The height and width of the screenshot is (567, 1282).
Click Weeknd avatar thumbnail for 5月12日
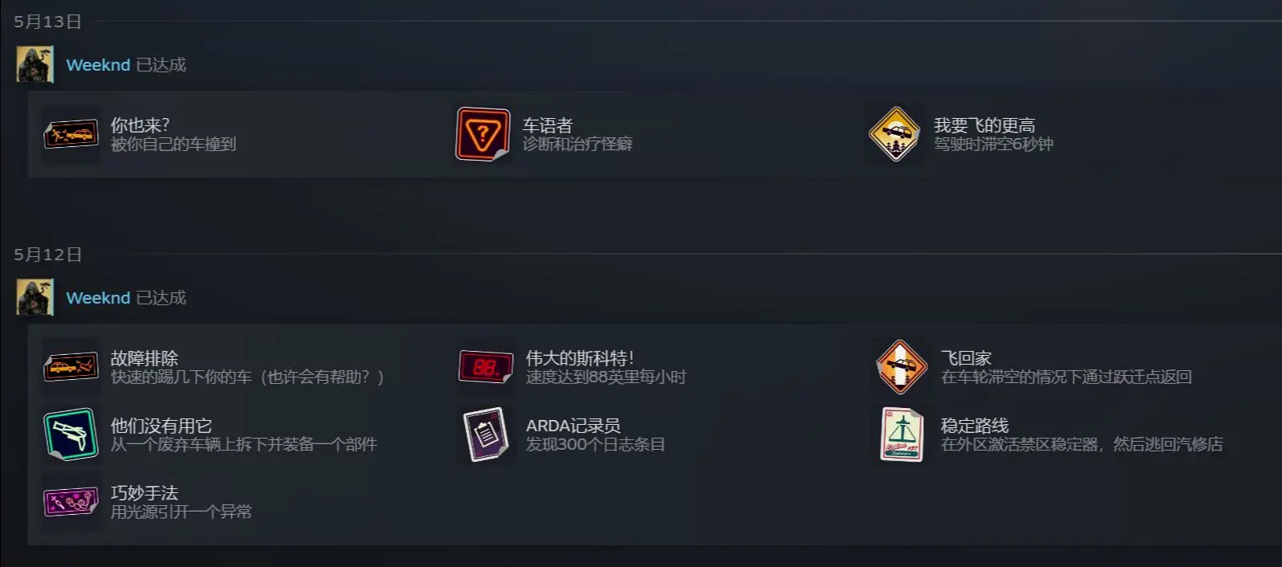tap(35, 297)
